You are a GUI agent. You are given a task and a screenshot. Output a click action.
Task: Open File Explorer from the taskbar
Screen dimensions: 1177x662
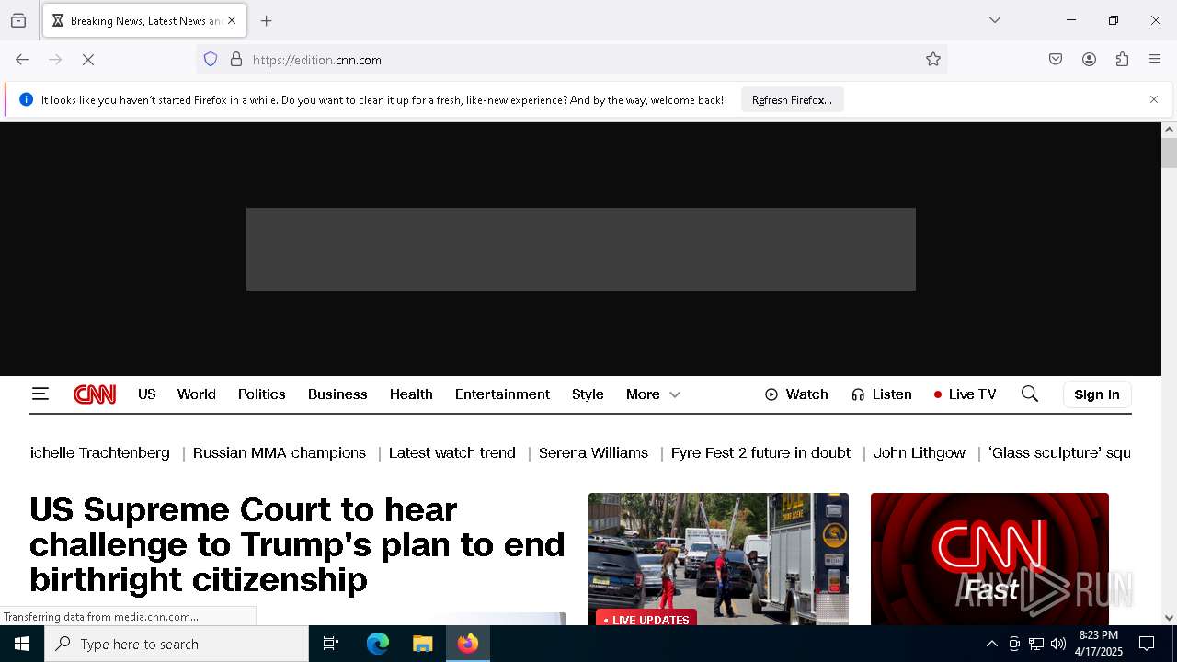[422, 644]
